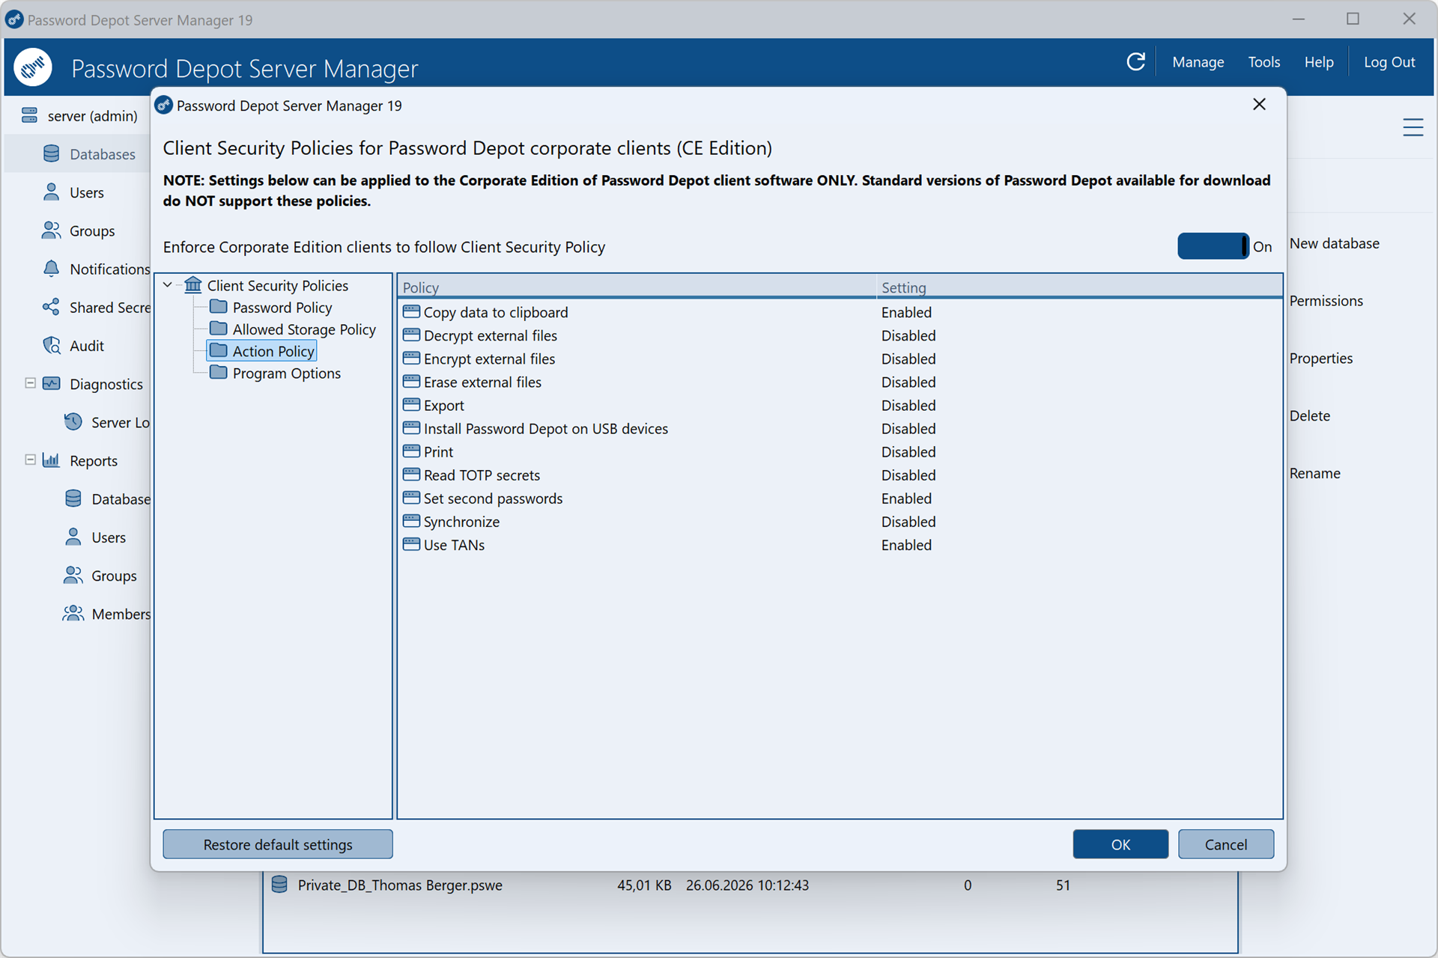Click the Groups icon under Reports
This screenshot has width=1438, height=958.
[73, 575]
